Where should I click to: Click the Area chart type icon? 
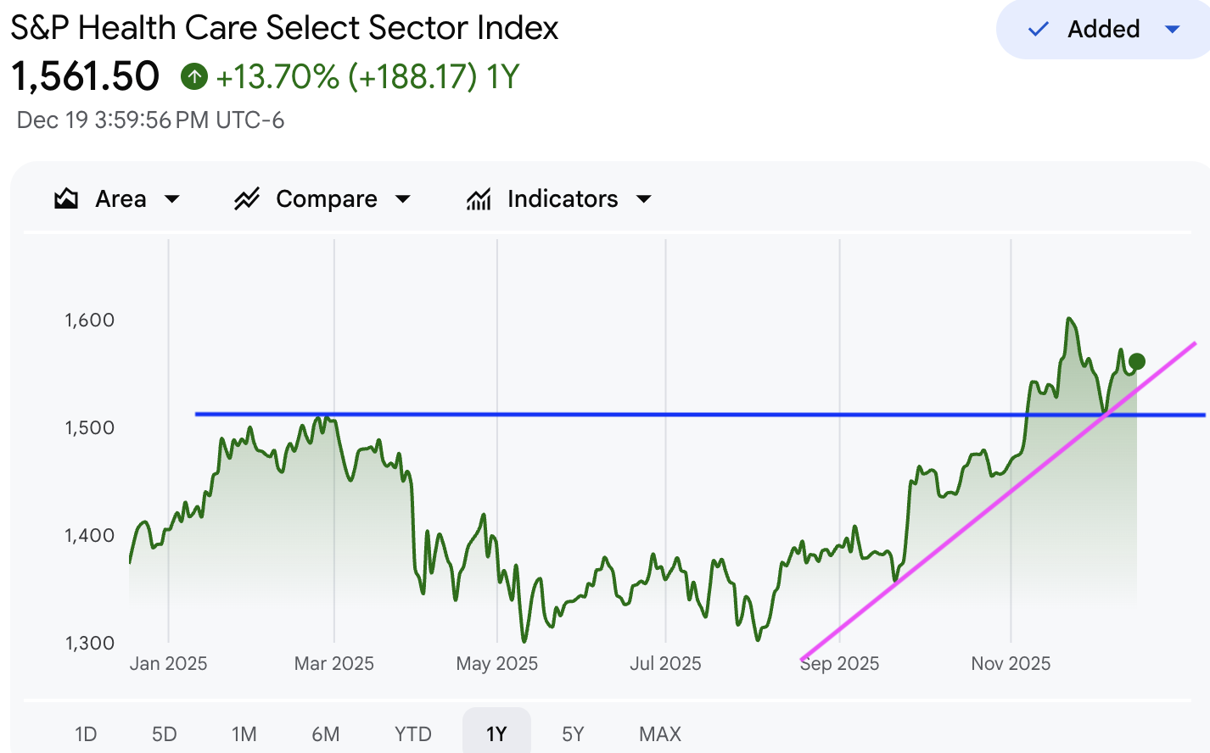66,199
